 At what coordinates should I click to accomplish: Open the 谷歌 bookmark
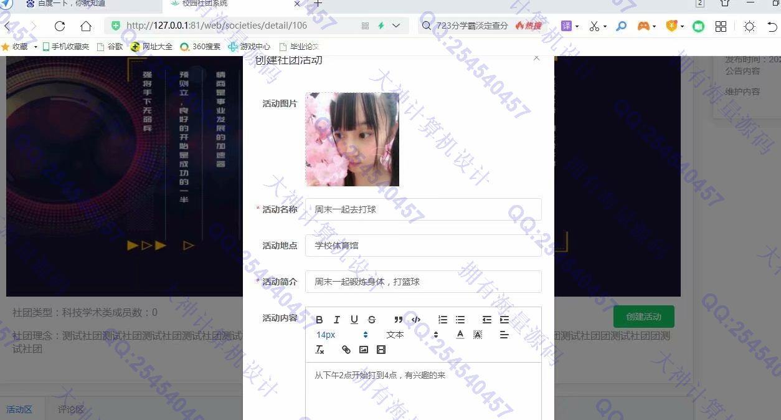[110, 46]
